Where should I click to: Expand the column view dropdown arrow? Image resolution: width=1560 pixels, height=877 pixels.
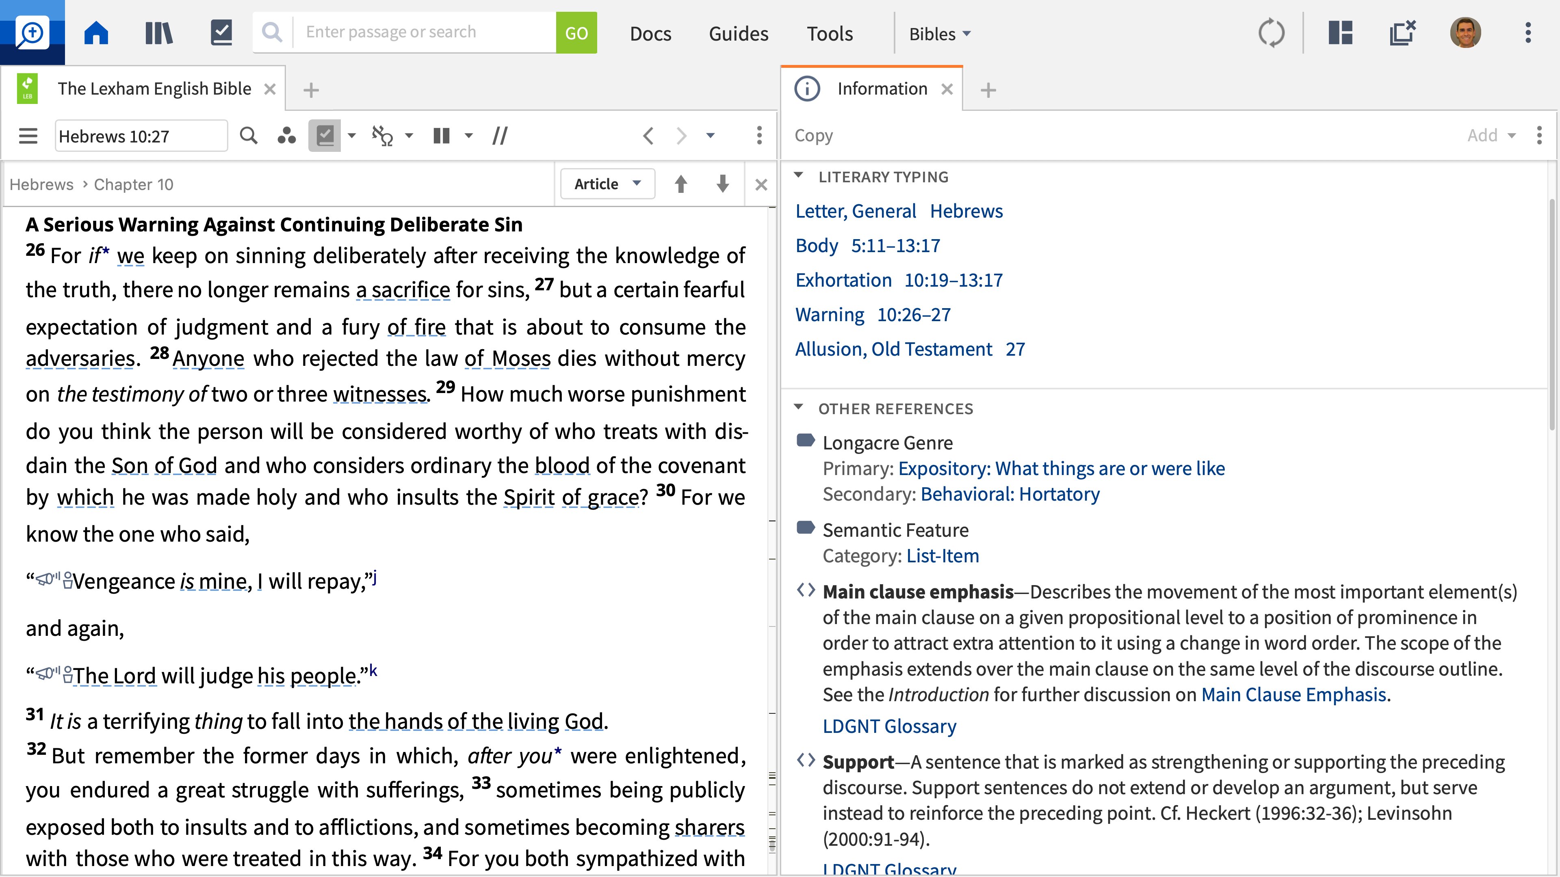(468, 136)
